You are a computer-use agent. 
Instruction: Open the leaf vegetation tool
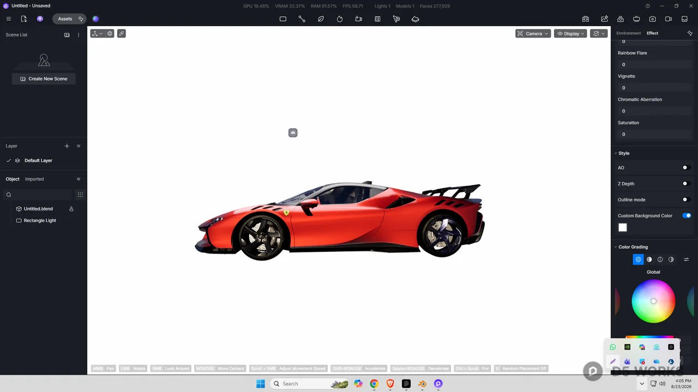[x=321, y=19]
